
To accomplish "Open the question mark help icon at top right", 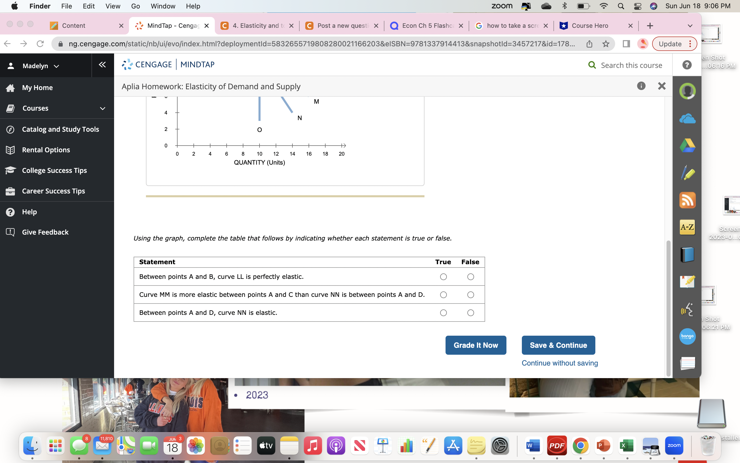I will click(687, 65).
